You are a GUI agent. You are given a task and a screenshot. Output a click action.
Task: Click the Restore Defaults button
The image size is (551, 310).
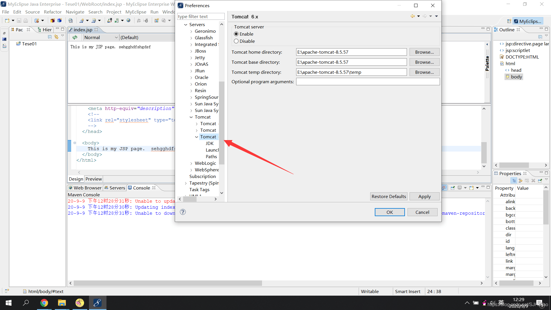coord(389,196)
